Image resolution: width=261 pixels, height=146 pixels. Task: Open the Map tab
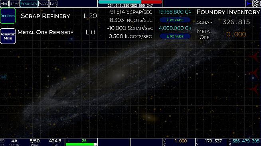[x=4, y=4]
